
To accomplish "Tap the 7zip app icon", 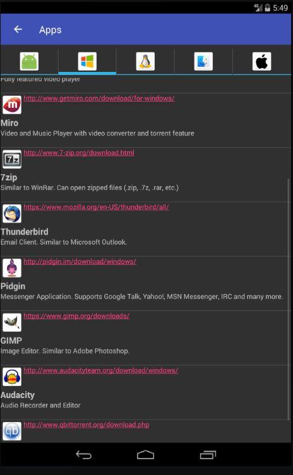I will (x=12, y=160).
